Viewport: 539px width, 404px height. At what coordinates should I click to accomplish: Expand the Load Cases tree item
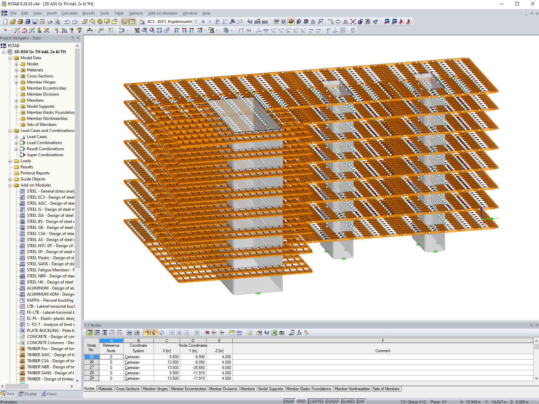pos(17,136)
